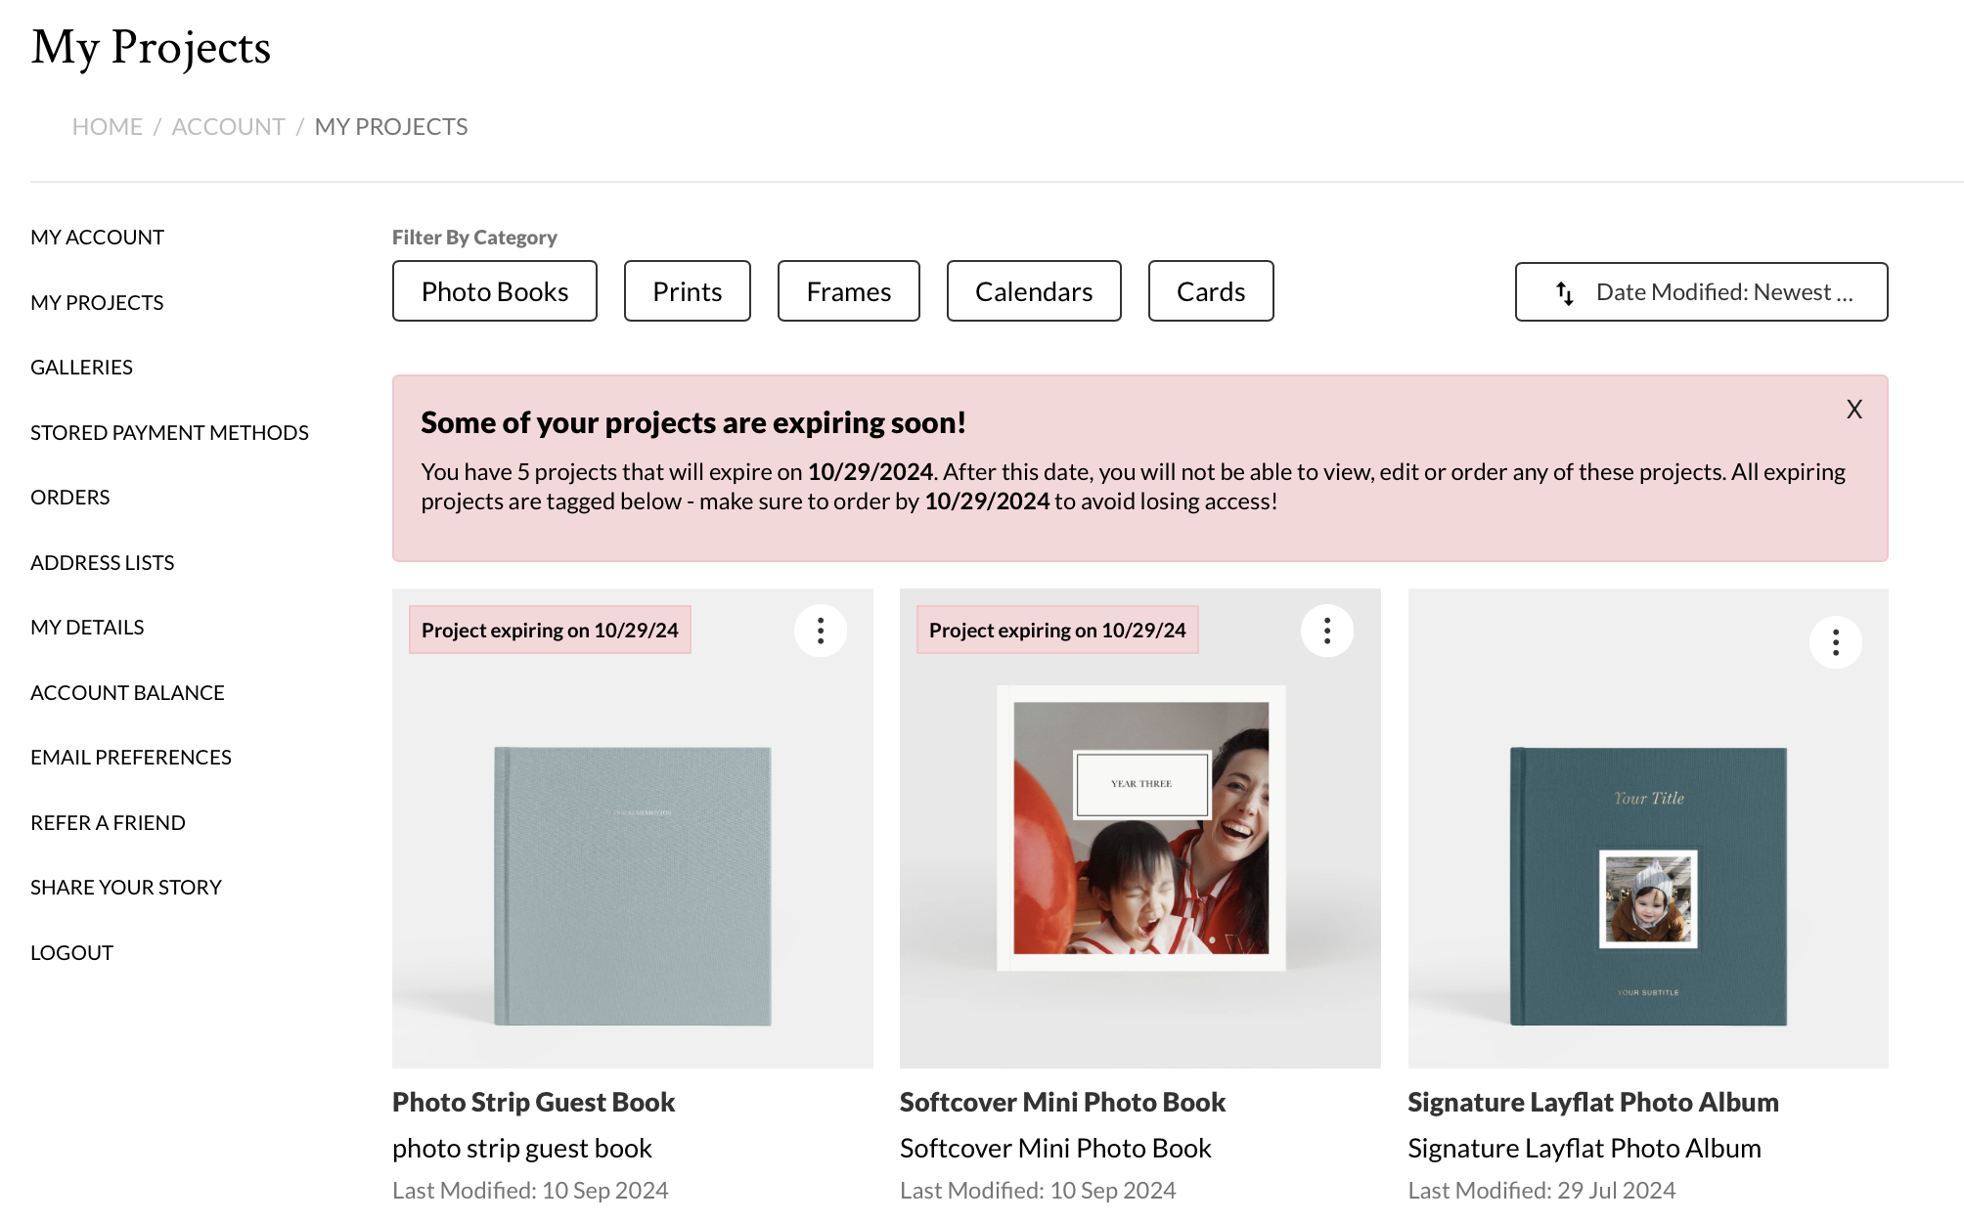This screenshot has height=1222, width=1964.
Task: Open the Signature Layflat Photo Album cover
Action: (x=1648, y=886)
